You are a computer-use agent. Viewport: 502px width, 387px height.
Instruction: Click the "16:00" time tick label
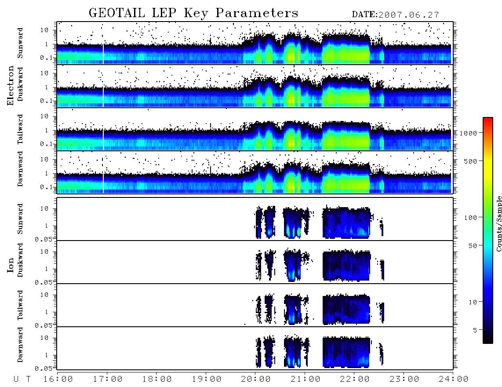point(58,379)
